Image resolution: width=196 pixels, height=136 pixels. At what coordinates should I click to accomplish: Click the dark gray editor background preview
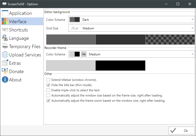pos(121,40)
